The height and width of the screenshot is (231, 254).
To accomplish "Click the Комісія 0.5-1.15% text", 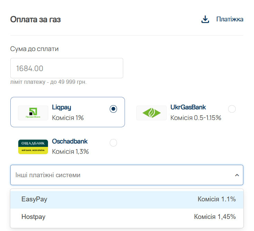I will pos(196,118).
